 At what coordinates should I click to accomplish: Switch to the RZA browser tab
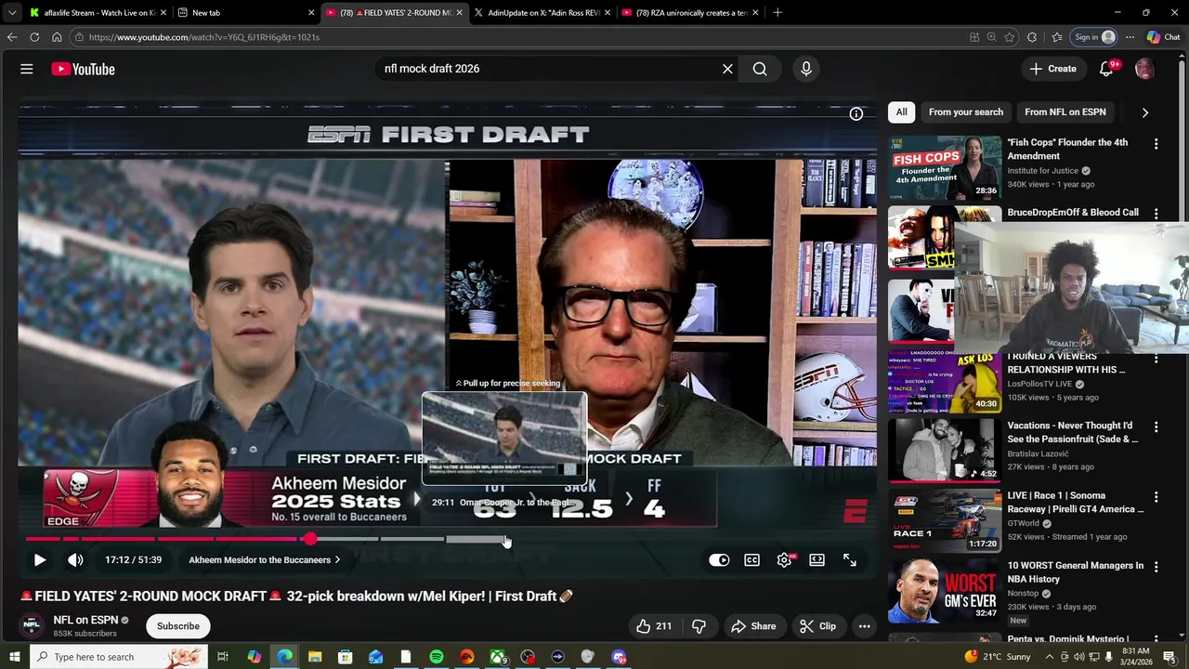pos(690,13)
